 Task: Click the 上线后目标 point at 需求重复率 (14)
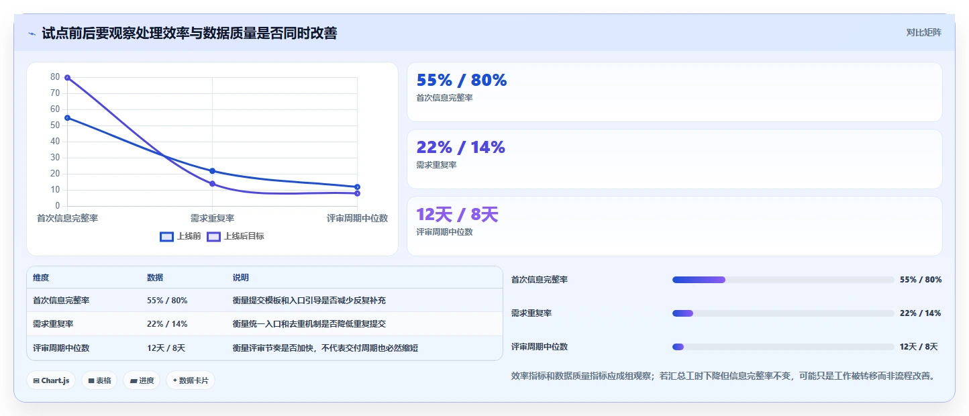tap(212, 184)
